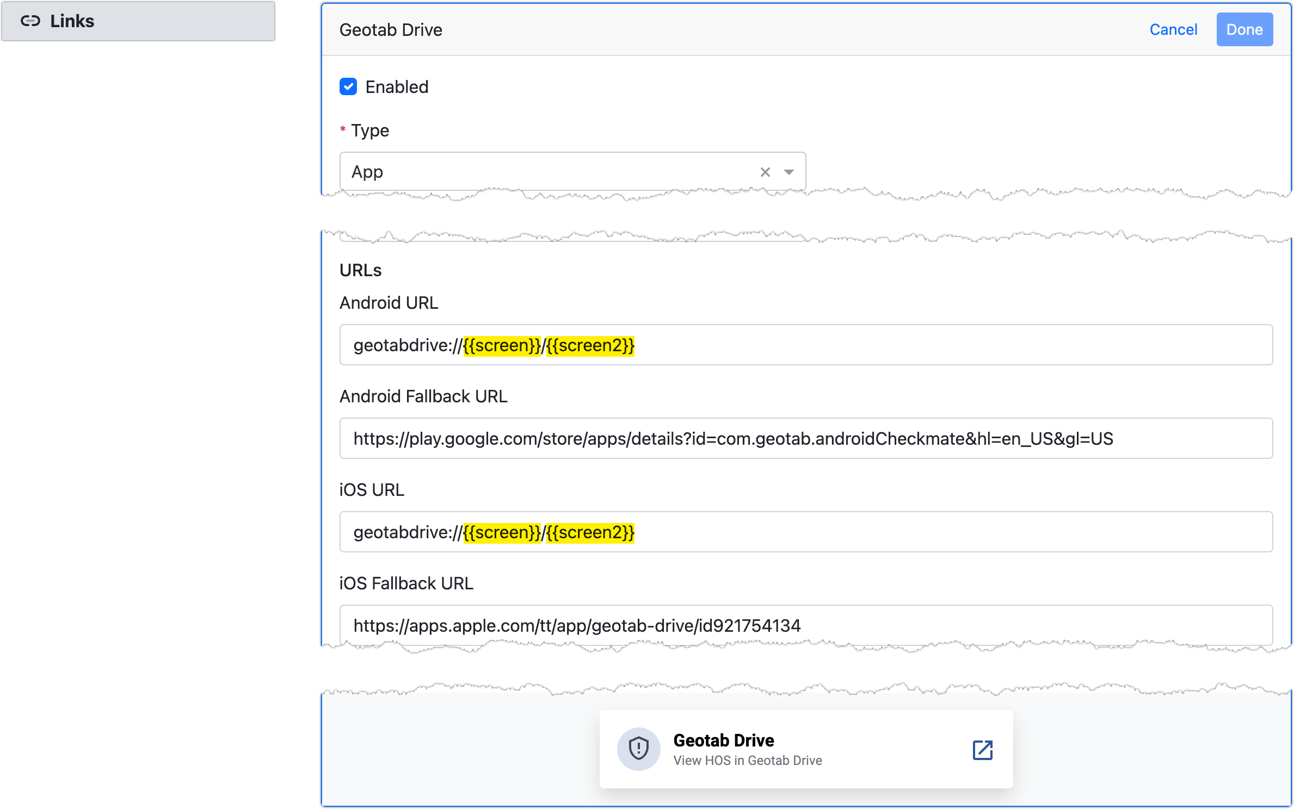Screen dimensions: 1294x809
Task: Focus the Android Fallback URL field
Action: pyautogui.click(x=805, y=439)
